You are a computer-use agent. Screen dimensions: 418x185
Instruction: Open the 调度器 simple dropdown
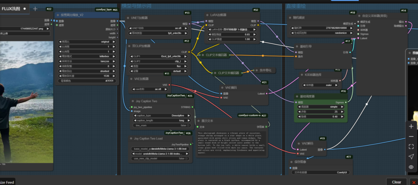(320, 107)
